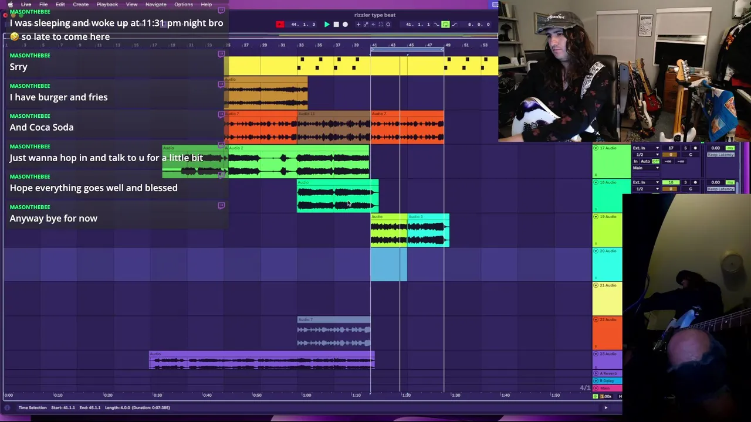This screenshot has height=422, width=751.
Task: Click the loop brace above bar 41
Action: click(x=407, y=50)
